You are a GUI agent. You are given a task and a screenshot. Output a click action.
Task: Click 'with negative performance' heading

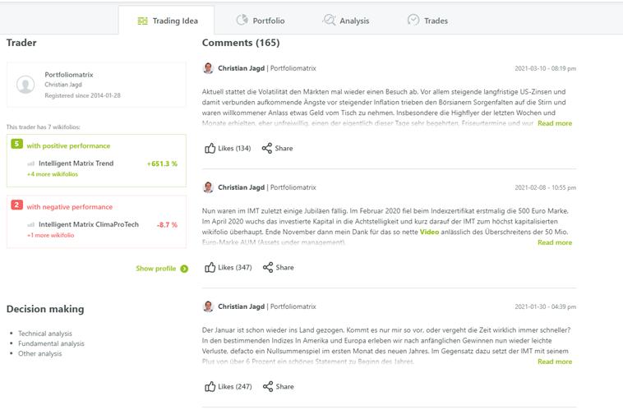70,207
